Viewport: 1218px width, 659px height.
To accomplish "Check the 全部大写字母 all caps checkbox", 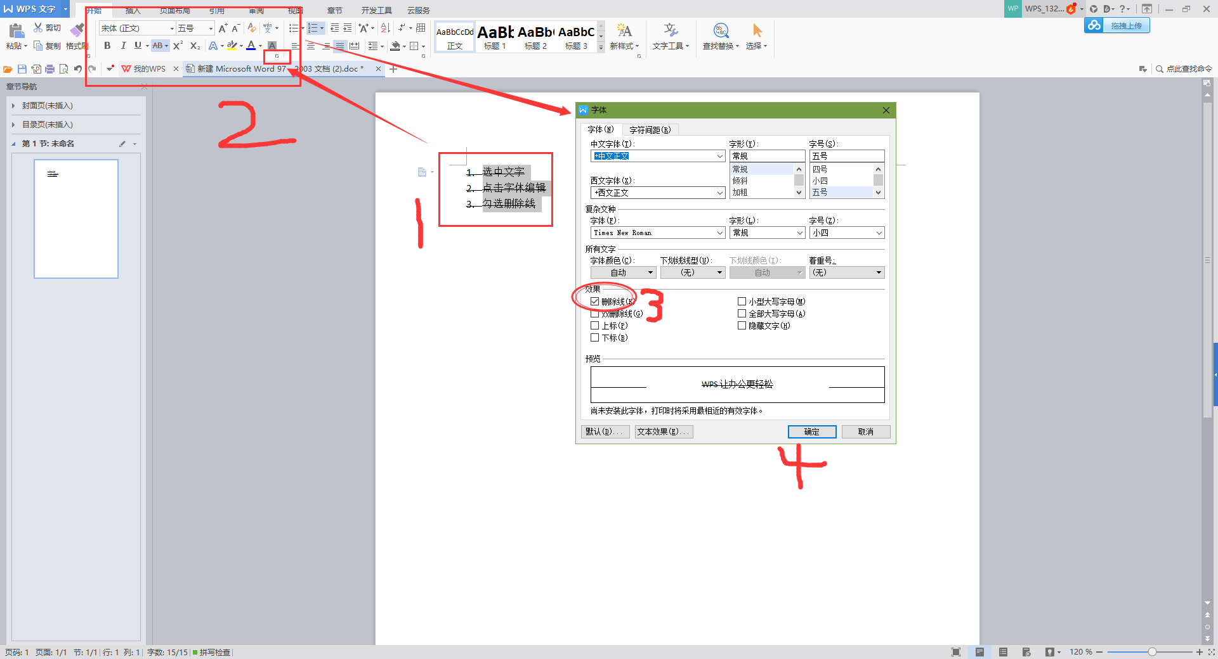I will click(x=742, y=314).
